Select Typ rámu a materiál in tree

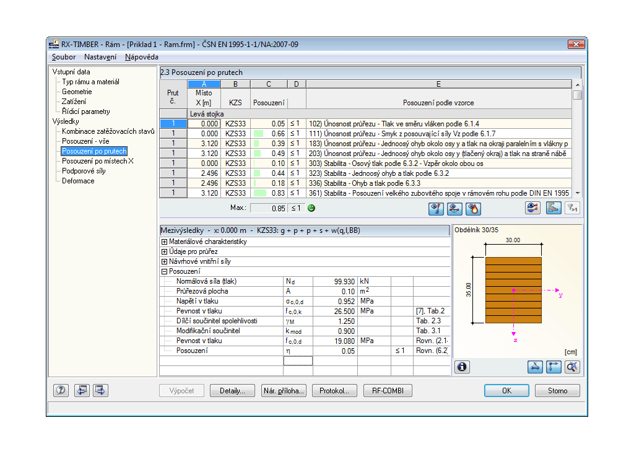point(90,82)
